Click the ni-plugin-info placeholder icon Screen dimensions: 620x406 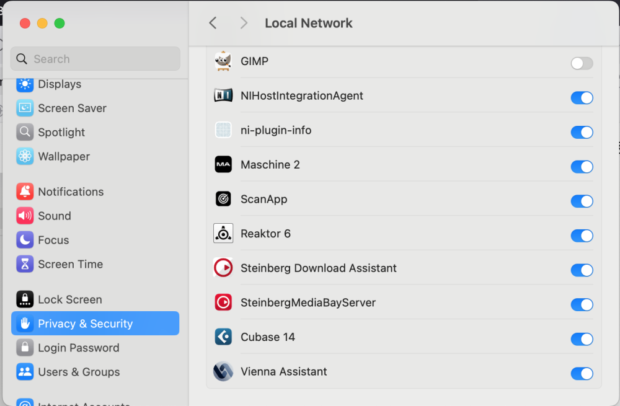tap(223, 130)
